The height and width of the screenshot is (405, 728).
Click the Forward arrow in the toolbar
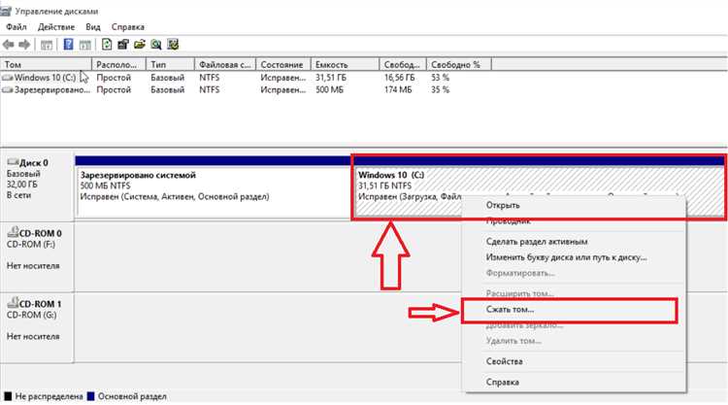coord(24,45)
